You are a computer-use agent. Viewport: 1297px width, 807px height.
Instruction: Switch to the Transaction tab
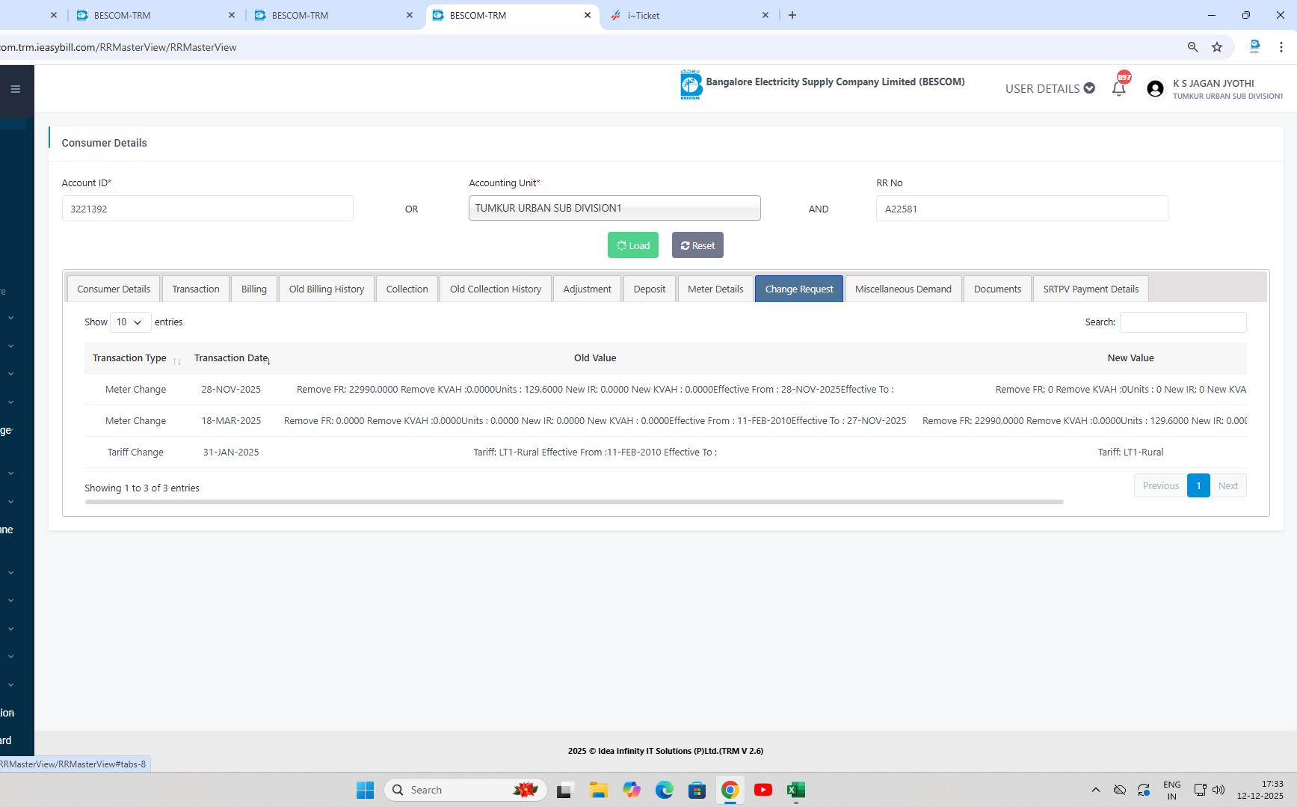coord(196,289)
